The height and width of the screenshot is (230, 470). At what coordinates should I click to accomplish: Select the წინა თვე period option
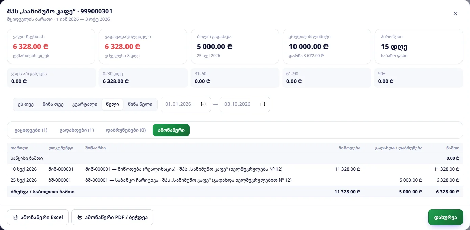coord(53,104)
